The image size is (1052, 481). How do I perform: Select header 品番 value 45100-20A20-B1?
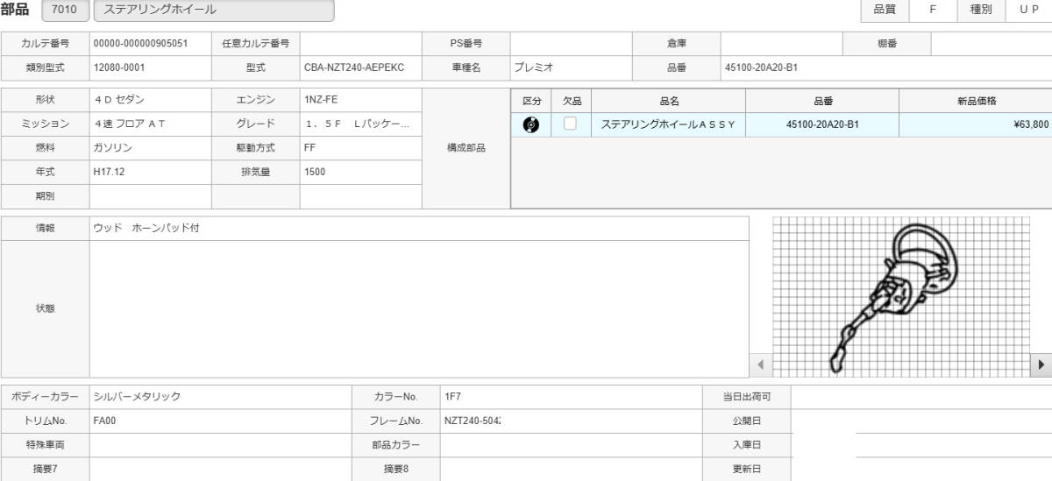886,67
